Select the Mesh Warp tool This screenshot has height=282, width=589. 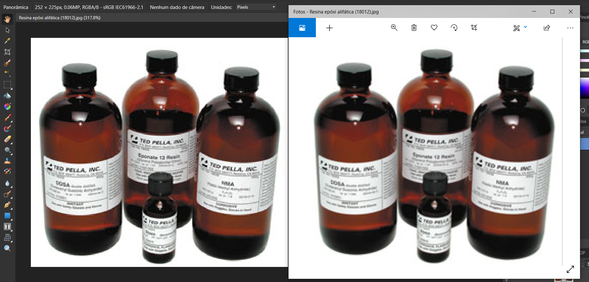pos(7,238)
